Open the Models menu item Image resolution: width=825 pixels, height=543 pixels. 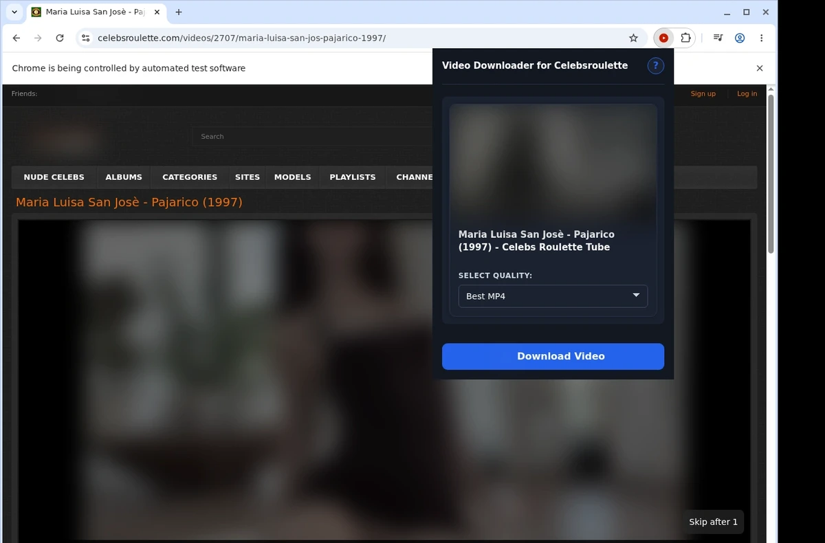point(293,177)
